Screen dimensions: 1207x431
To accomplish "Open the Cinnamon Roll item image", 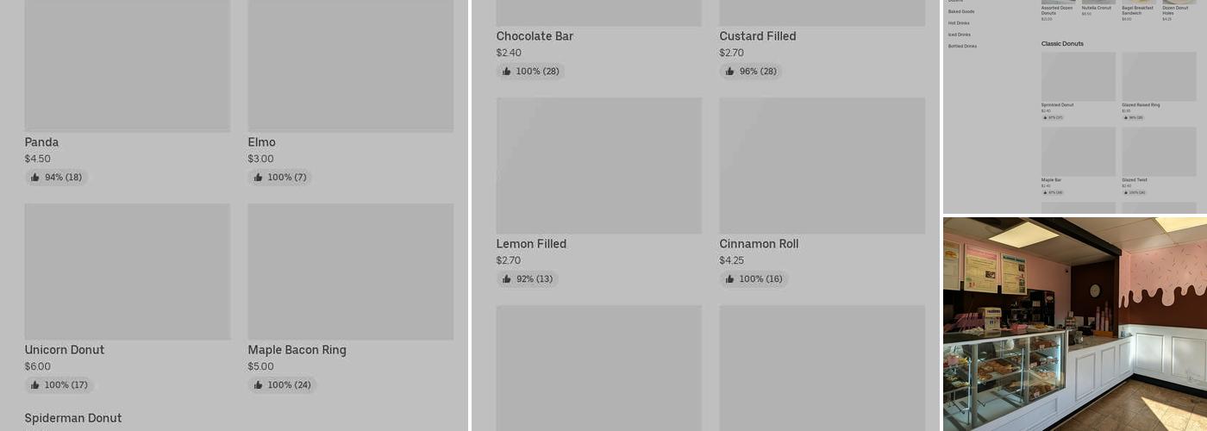I will (822, 166).
